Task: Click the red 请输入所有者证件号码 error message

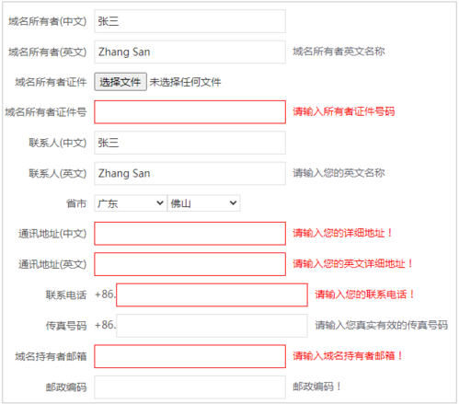Action: (344, 111)
